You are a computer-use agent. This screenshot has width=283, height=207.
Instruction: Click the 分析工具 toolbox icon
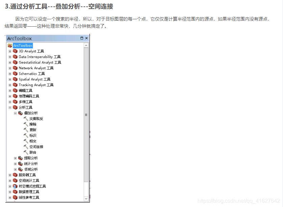(15, 107)
